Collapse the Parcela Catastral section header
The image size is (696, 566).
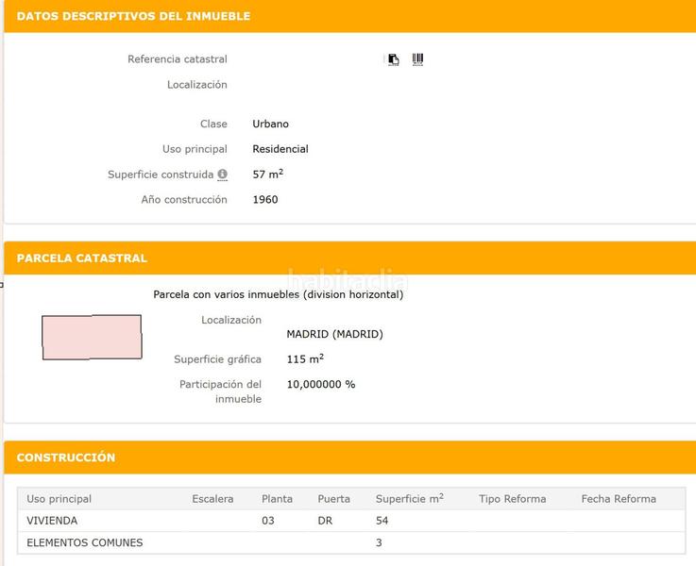(x=82, y=258)
